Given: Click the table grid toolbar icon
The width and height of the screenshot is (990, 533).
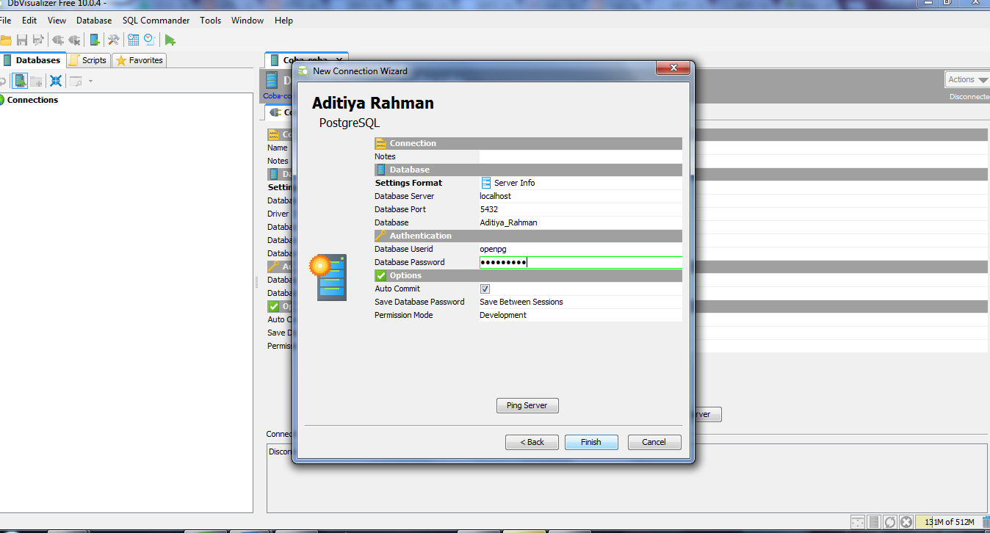Looking at the screenshot, I should point(133,40).
